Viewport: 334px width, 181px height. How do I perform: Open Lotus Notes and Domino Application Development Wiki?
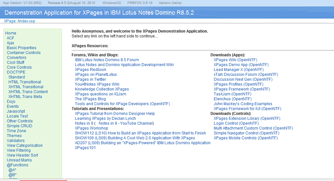124,65
